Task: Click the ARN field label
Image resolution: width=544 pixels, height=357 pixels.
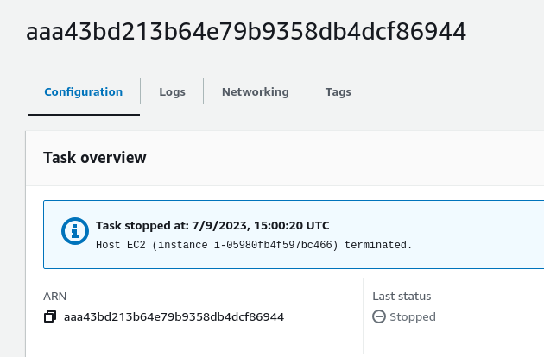Action: [54, 297]
